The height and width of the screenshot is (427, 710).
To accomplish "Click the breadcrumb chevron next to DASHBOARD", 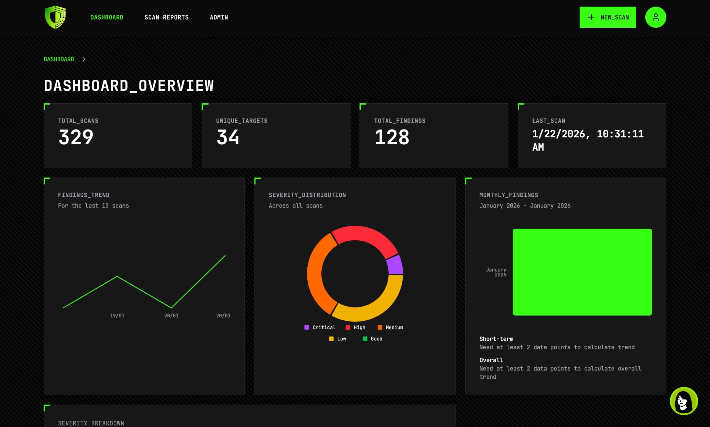I will point(84,59).
